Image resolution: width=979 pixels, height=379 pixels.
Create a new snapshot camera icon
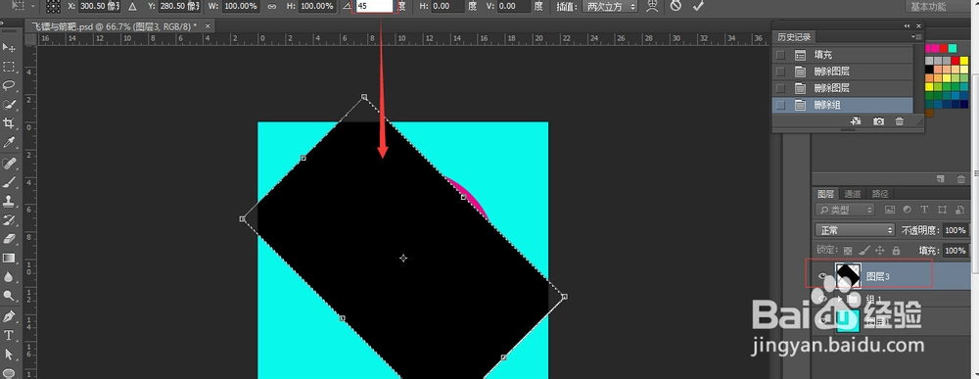point(878,121)
